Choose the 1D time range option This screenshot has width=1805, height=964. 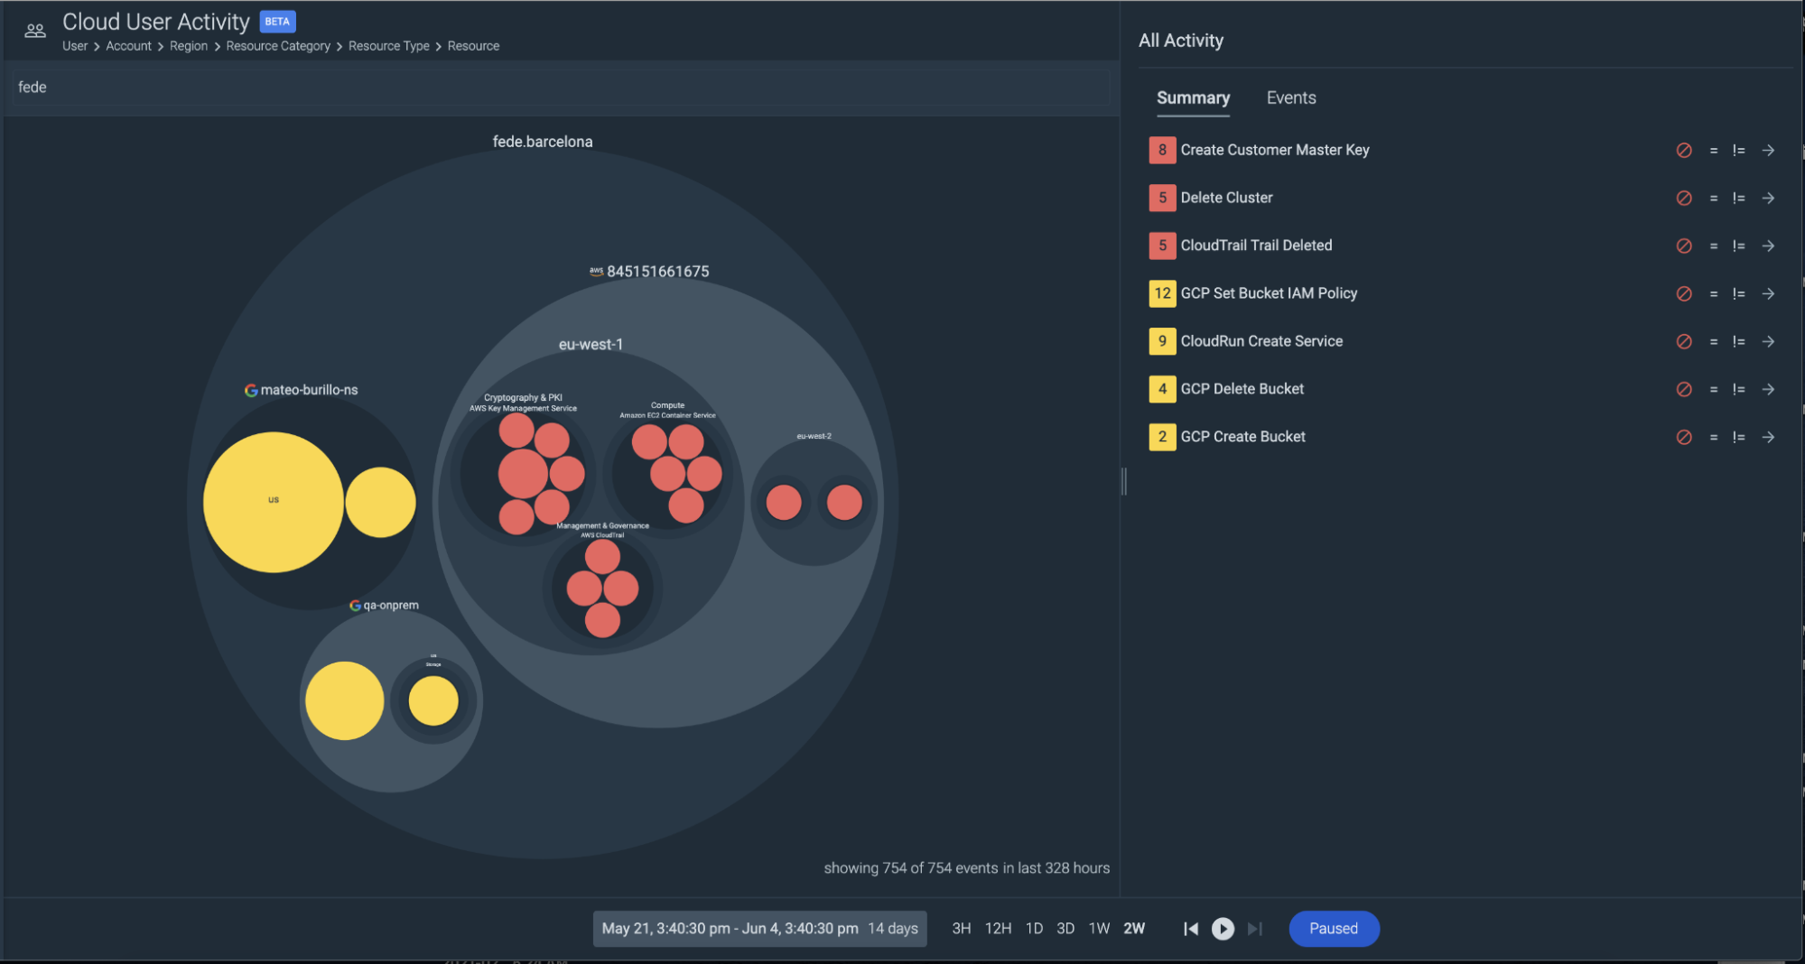pyautogui.click(x=1034, y=929)
